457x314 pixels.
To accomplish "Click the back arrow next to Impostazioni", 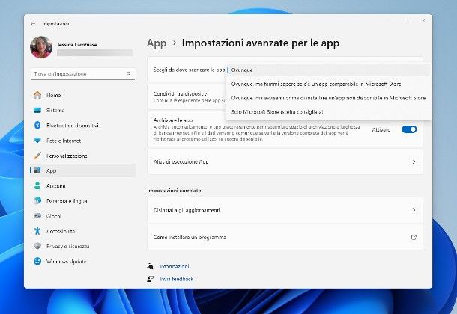I will tap(33, 24).
